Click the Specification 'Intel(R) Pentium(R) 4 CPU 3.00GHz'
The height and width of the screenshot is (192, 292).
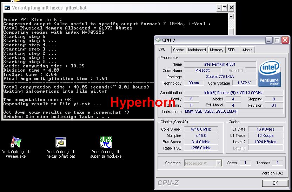point(233,93)
